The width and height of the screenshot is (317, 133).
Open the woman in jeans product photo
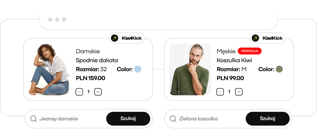tap(49, 69)
